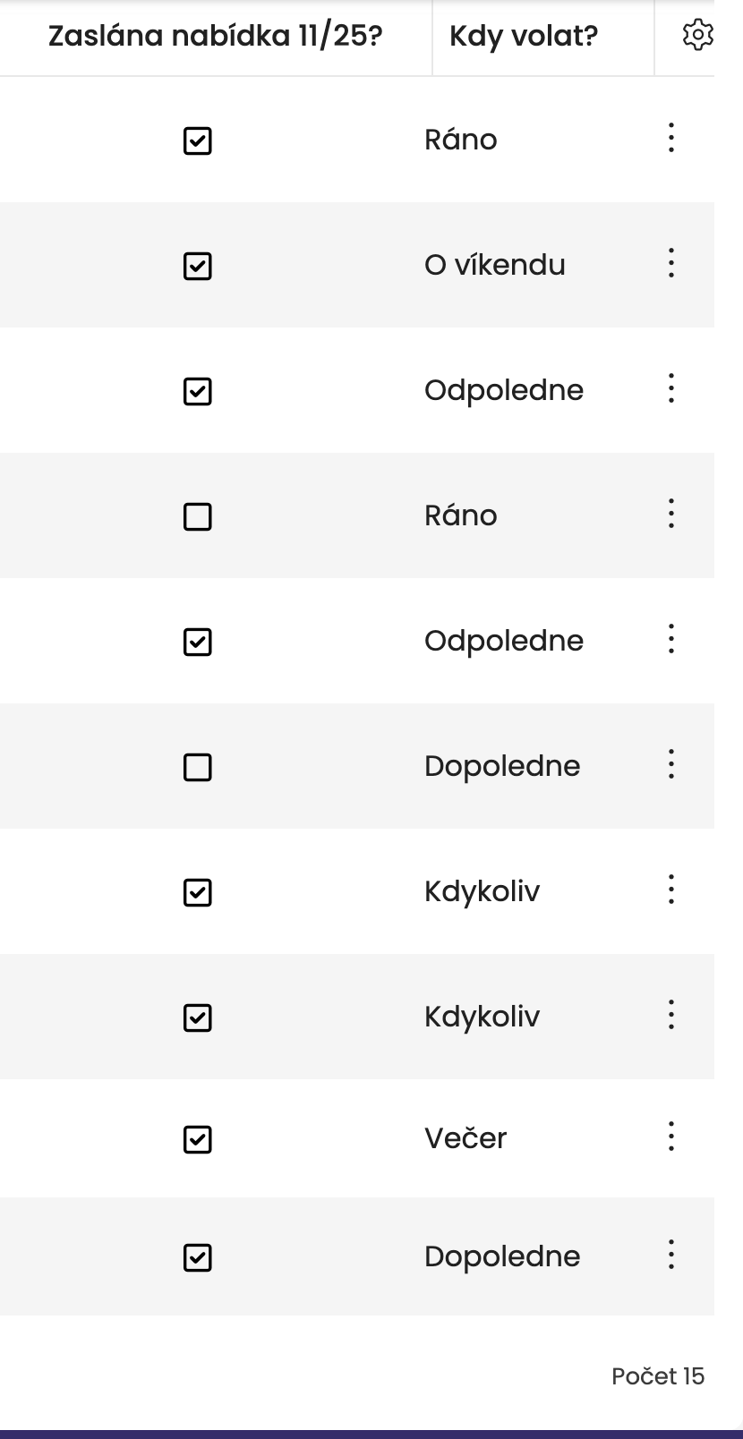Screen dimensions: 743x1439
Task: Uncheck the checkbox in O víkendu row
Action: (197, 266)
